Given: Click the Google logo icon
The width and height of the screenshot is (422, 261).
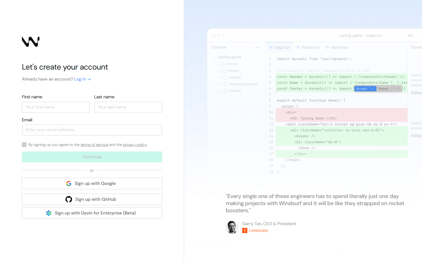Looking at the screenshot, I should coord(69,183).
